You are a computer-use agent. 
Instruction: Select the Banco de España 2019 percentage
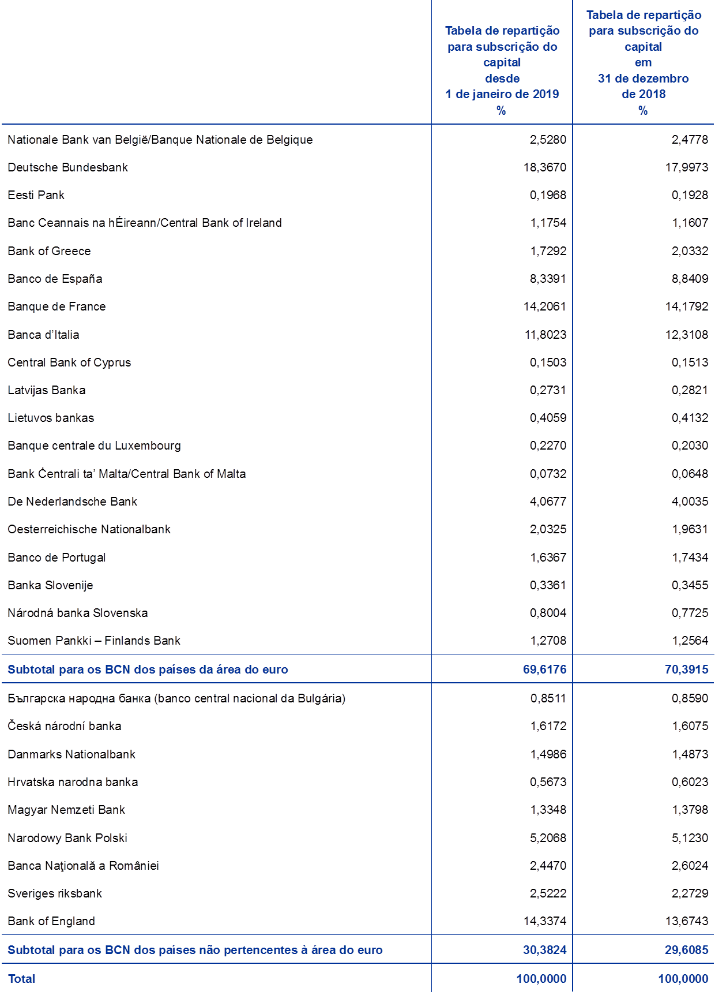point(548,279)
